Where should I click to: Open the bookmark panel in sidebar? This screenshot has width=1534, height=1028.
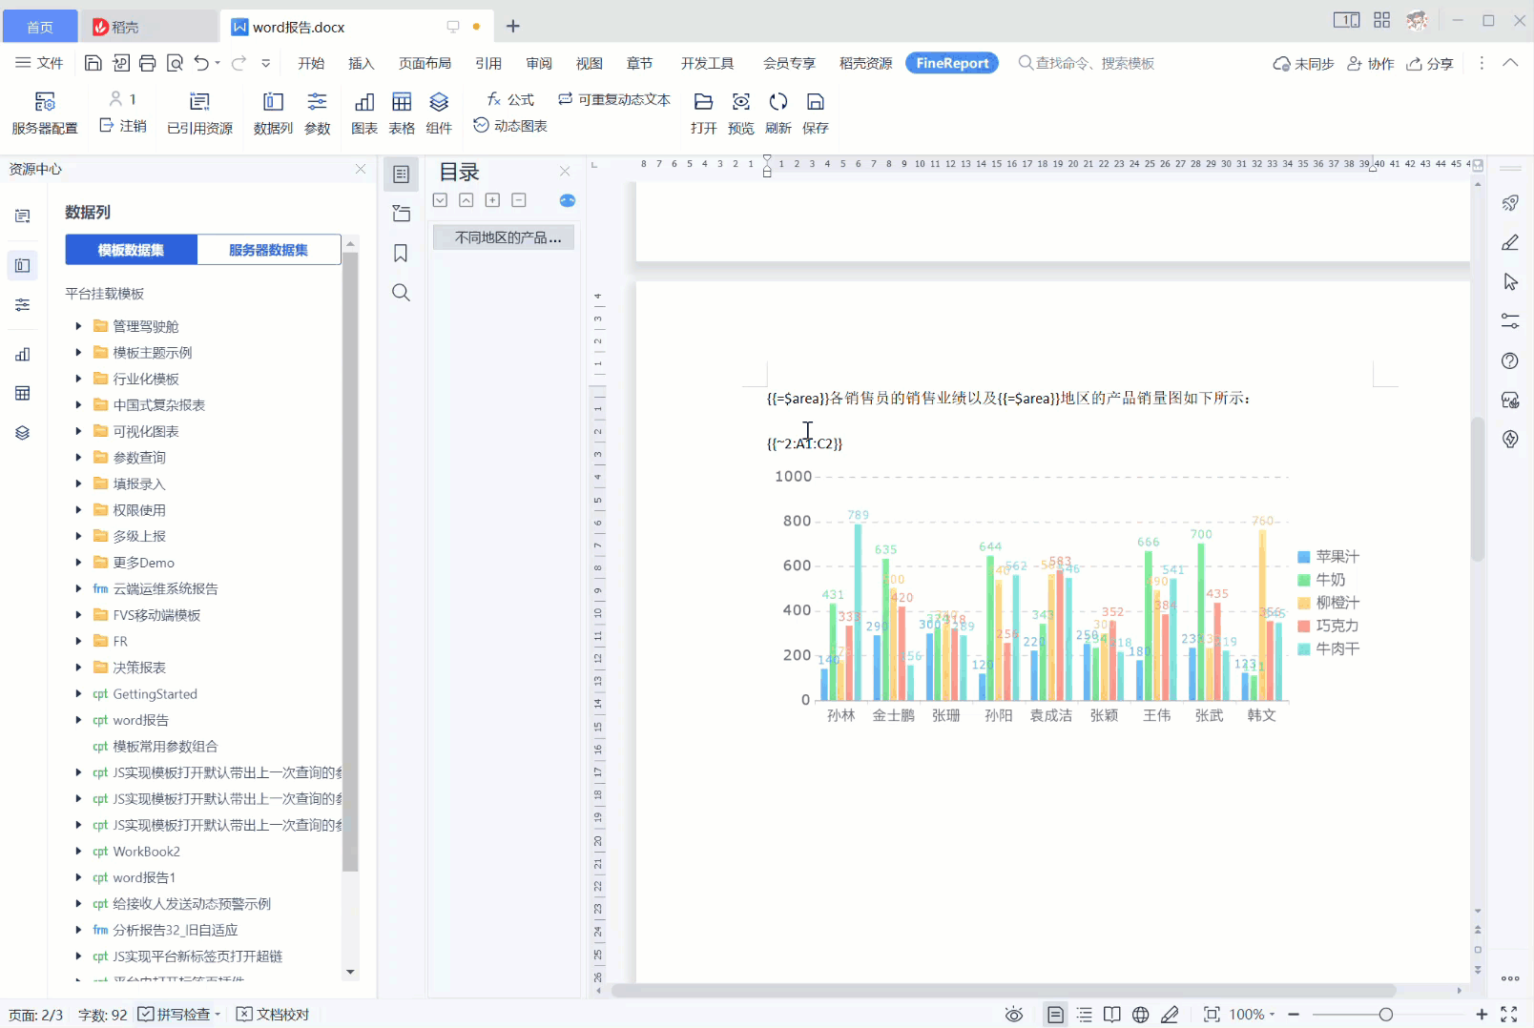pos(401,253)
